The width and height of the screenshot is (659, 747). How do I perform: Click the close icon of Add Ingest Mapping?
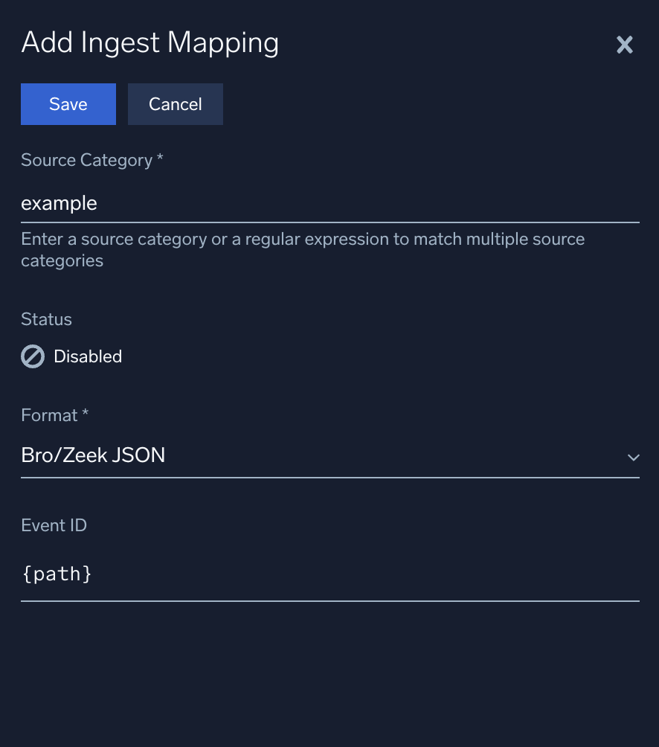click(624, 45)
